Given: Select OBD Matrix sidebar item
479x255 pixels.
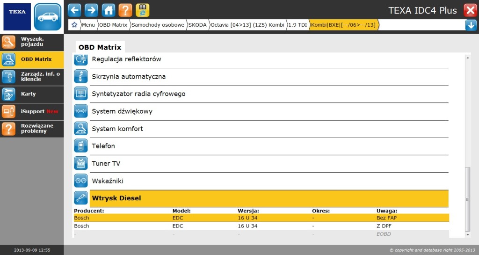Looking at the screenshot, I should point(32,59).
